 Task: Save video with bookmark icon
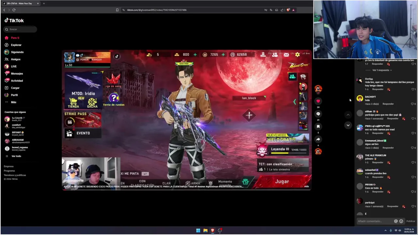tap(318, 127)
